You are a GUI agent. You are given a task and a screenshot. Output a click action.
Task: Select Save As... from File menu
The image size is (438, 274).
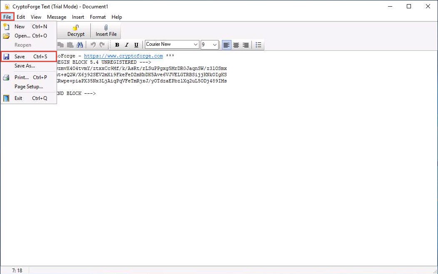[25, 66]
